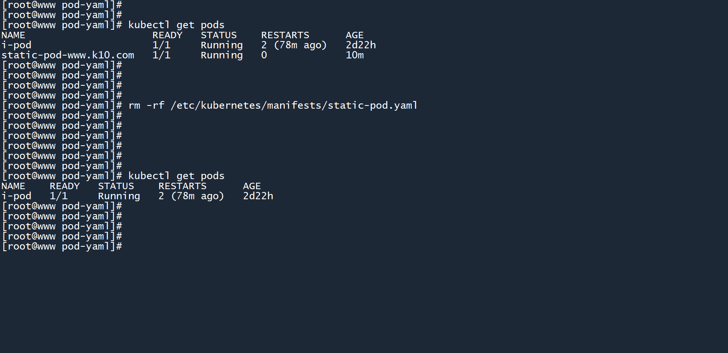Image resolution: width=728 pixels, height=353 pixels.
Task: Place cursor at the last shell prompt
Action: [x=126, y=246]
